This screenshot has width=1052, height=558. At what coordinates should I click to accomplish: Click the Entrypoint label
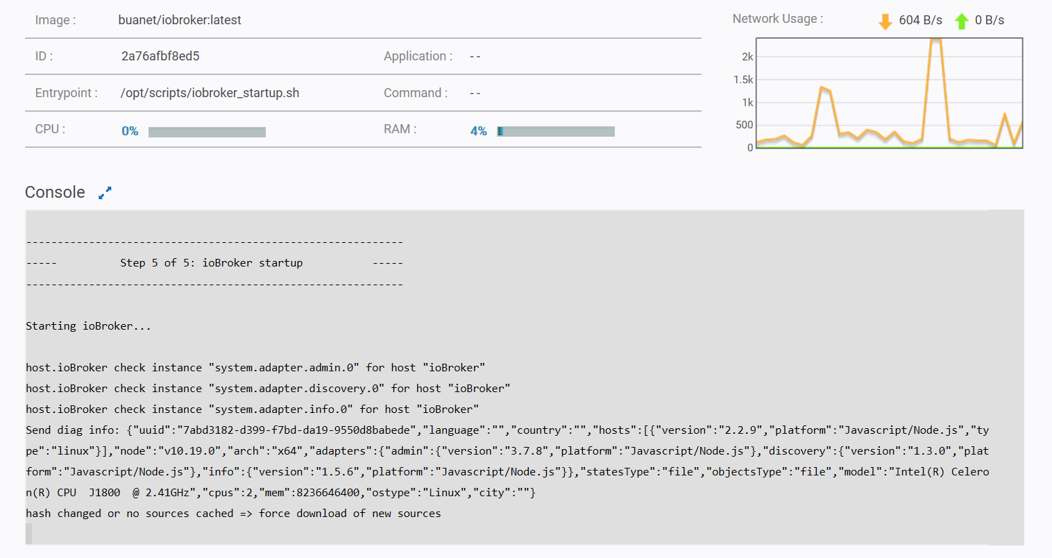coord(67,93)
